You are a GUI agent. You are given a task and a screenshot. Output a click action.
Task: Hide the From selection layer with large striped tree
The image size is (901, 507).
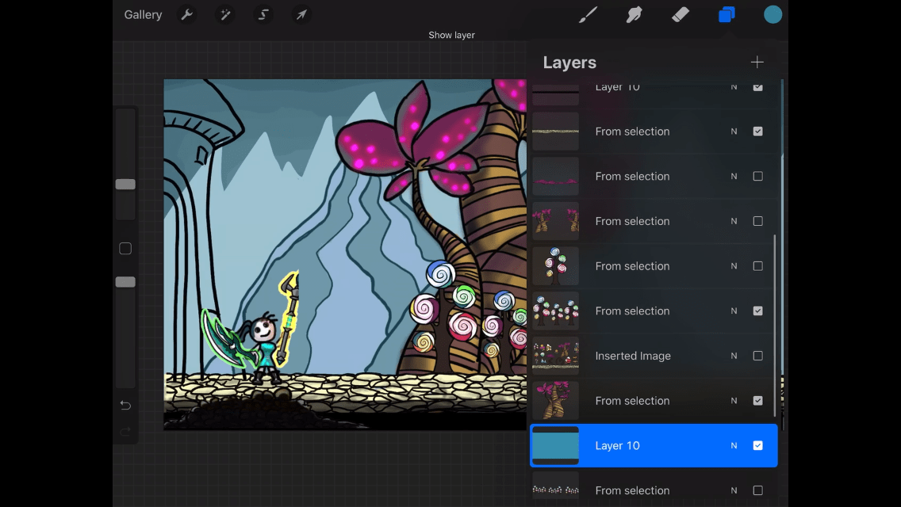tap(758, 401)
